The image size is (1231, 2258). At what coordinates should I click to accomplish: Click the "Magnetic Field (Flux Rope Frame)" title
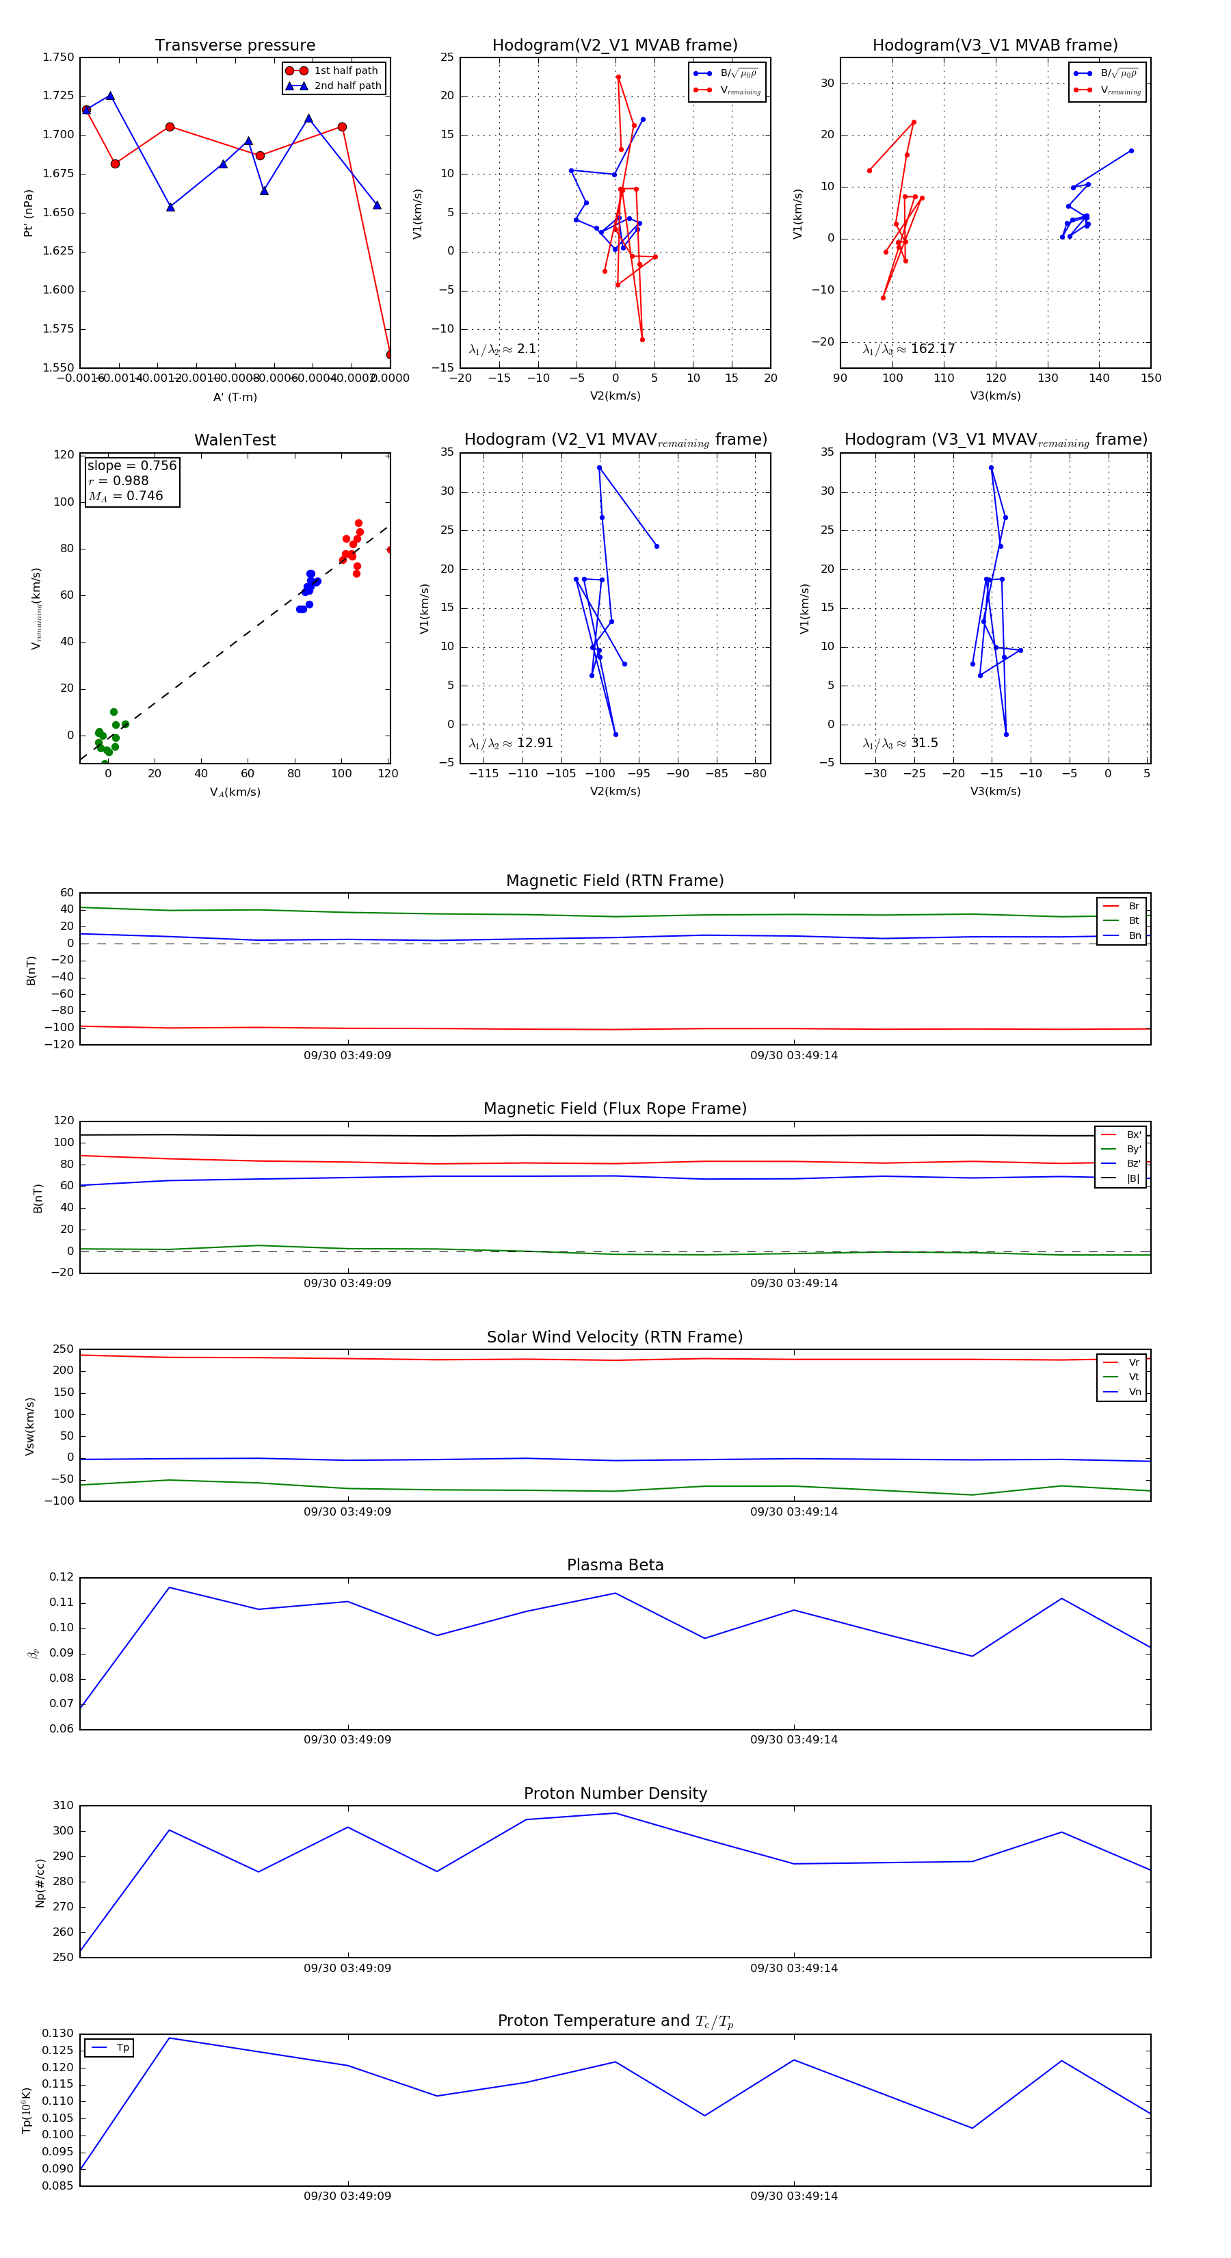point(615,1109)
